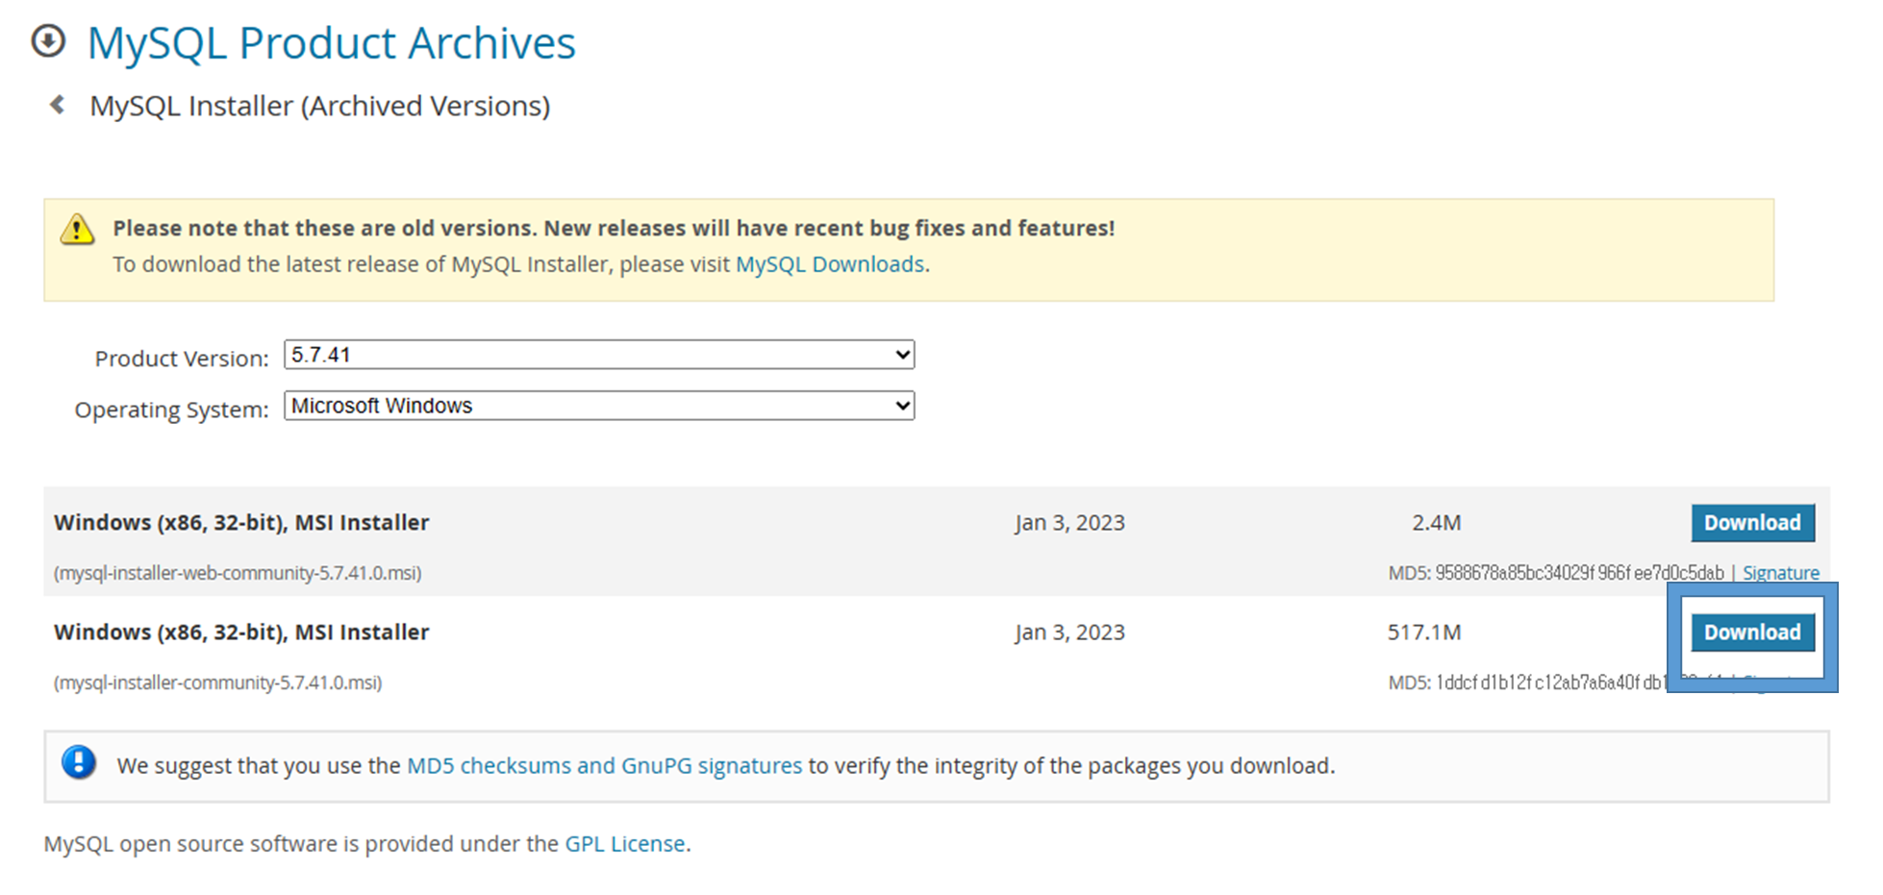1883x895 pixels.
Task: Click Jan 3, 2023 in the 517.1M row
Action: 1069,633
